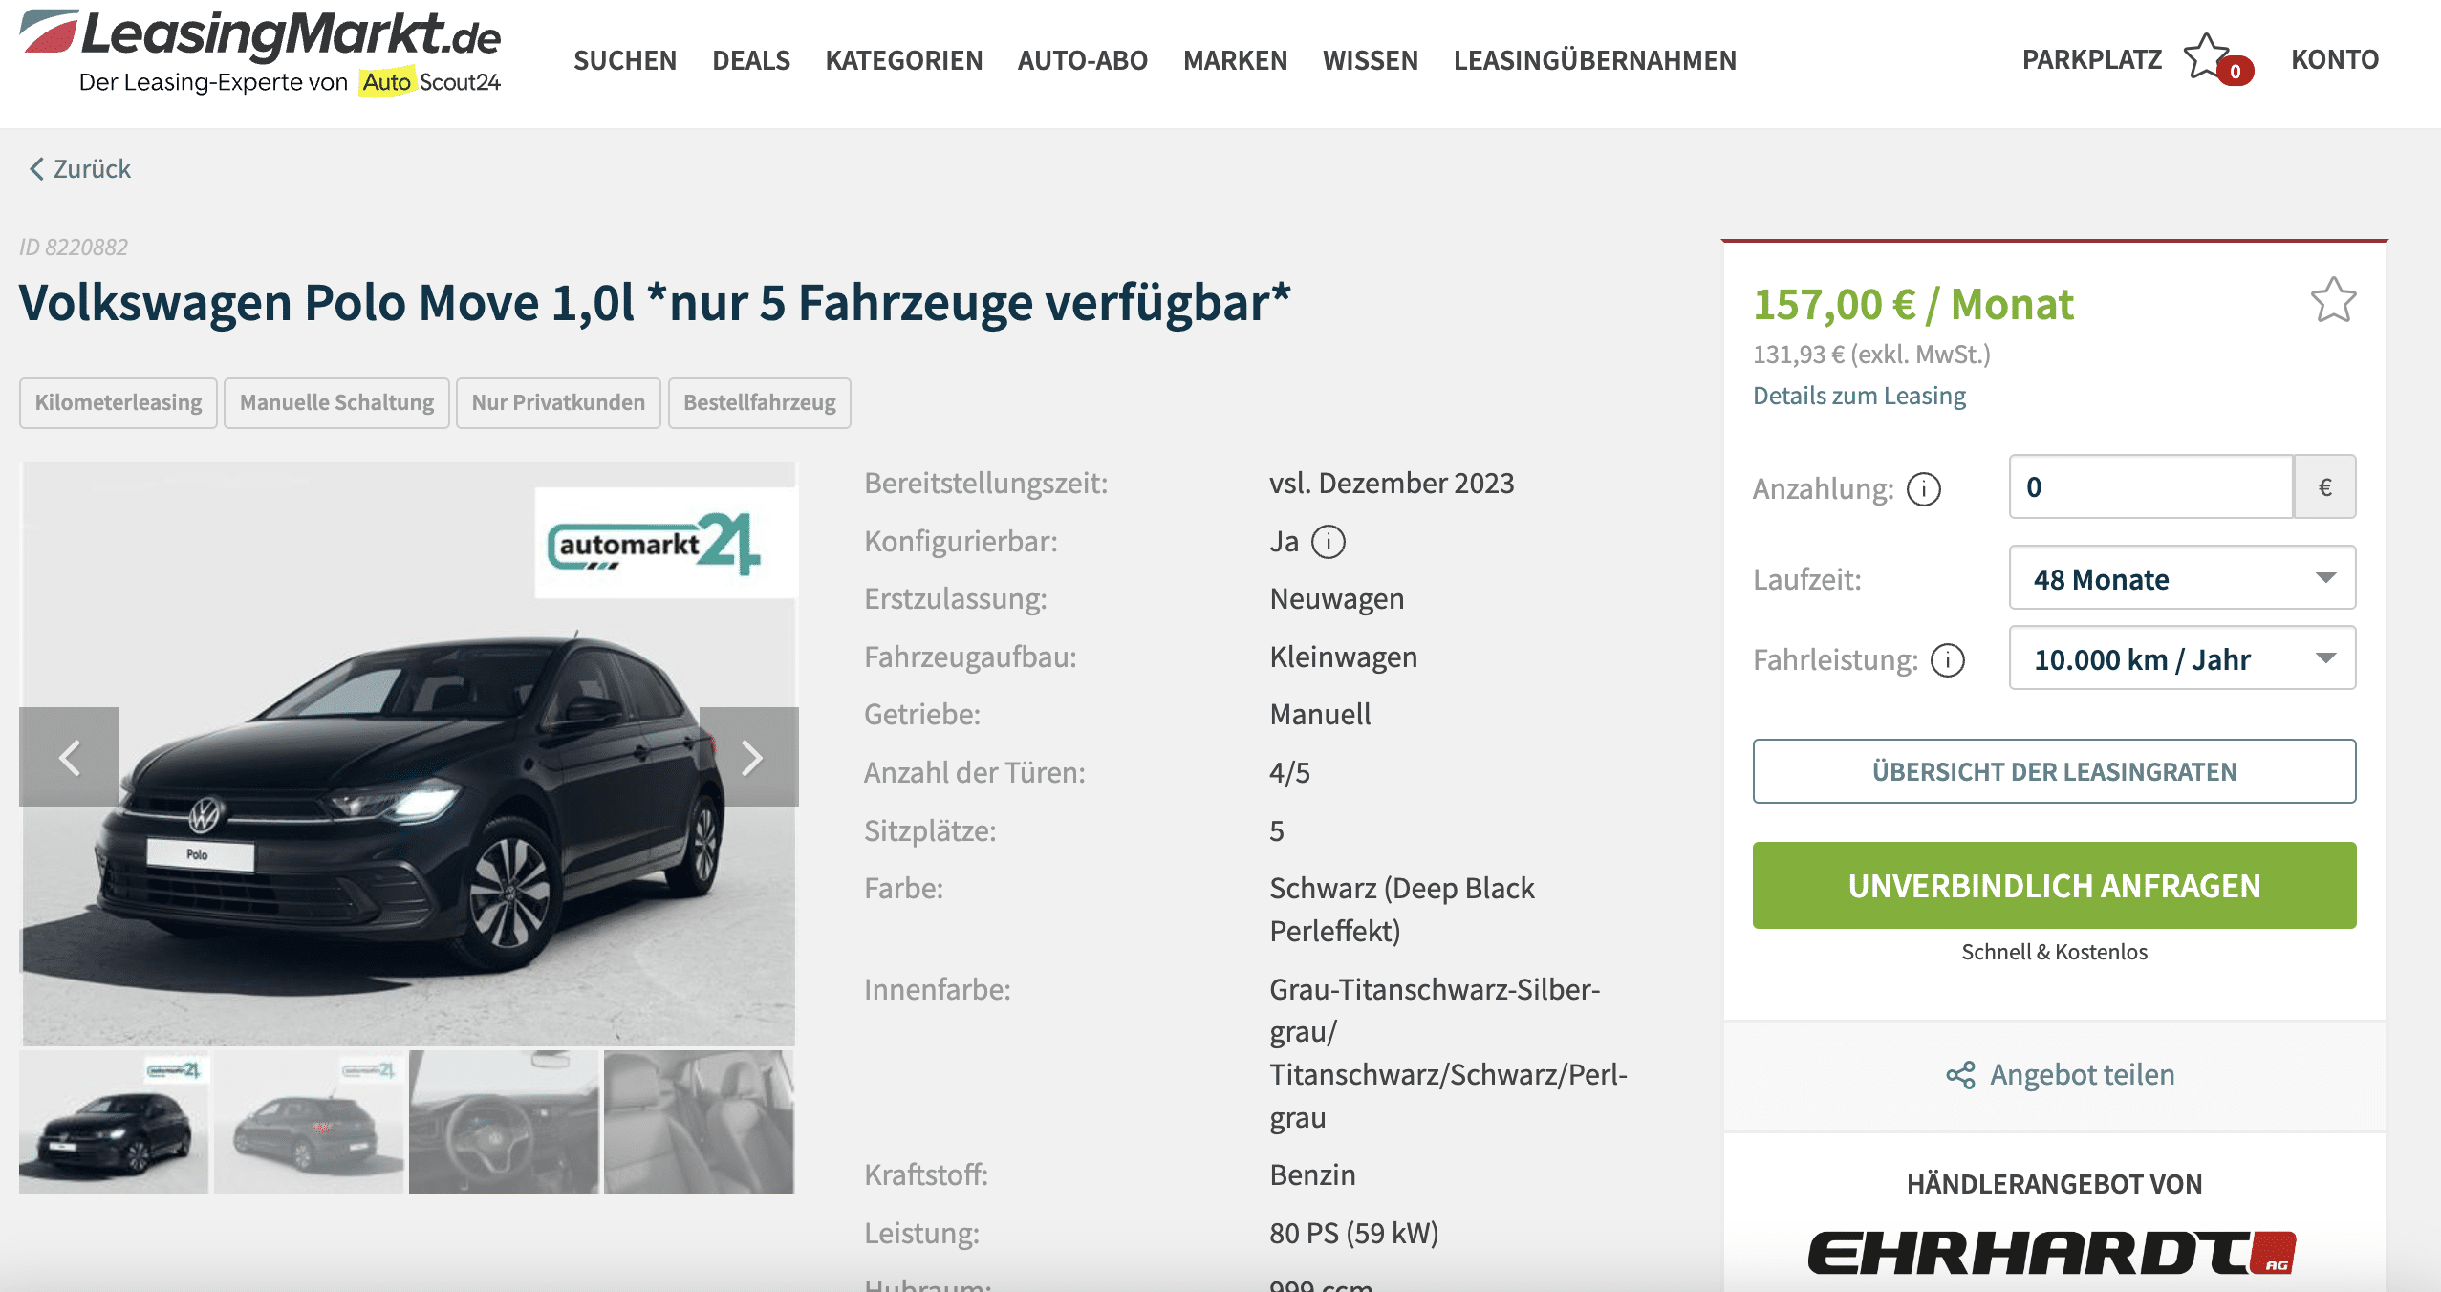
Task: Click the Zurück back chevron
Action: 36,169
